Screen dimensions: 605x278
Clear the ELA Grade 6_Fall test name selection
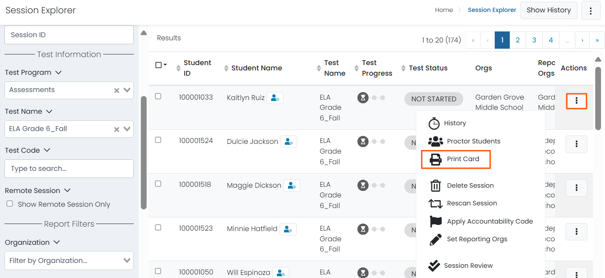click(x=117, y=129)
